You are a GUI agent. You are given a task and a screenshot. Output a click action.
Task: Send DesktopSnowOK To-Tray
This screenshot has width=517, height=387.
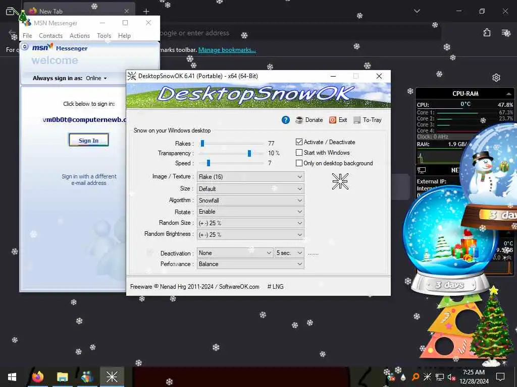[x=368, y=120]
